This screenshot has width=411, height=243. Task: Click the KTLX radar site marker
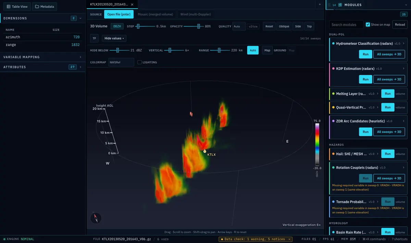click(x=205, y=151)
